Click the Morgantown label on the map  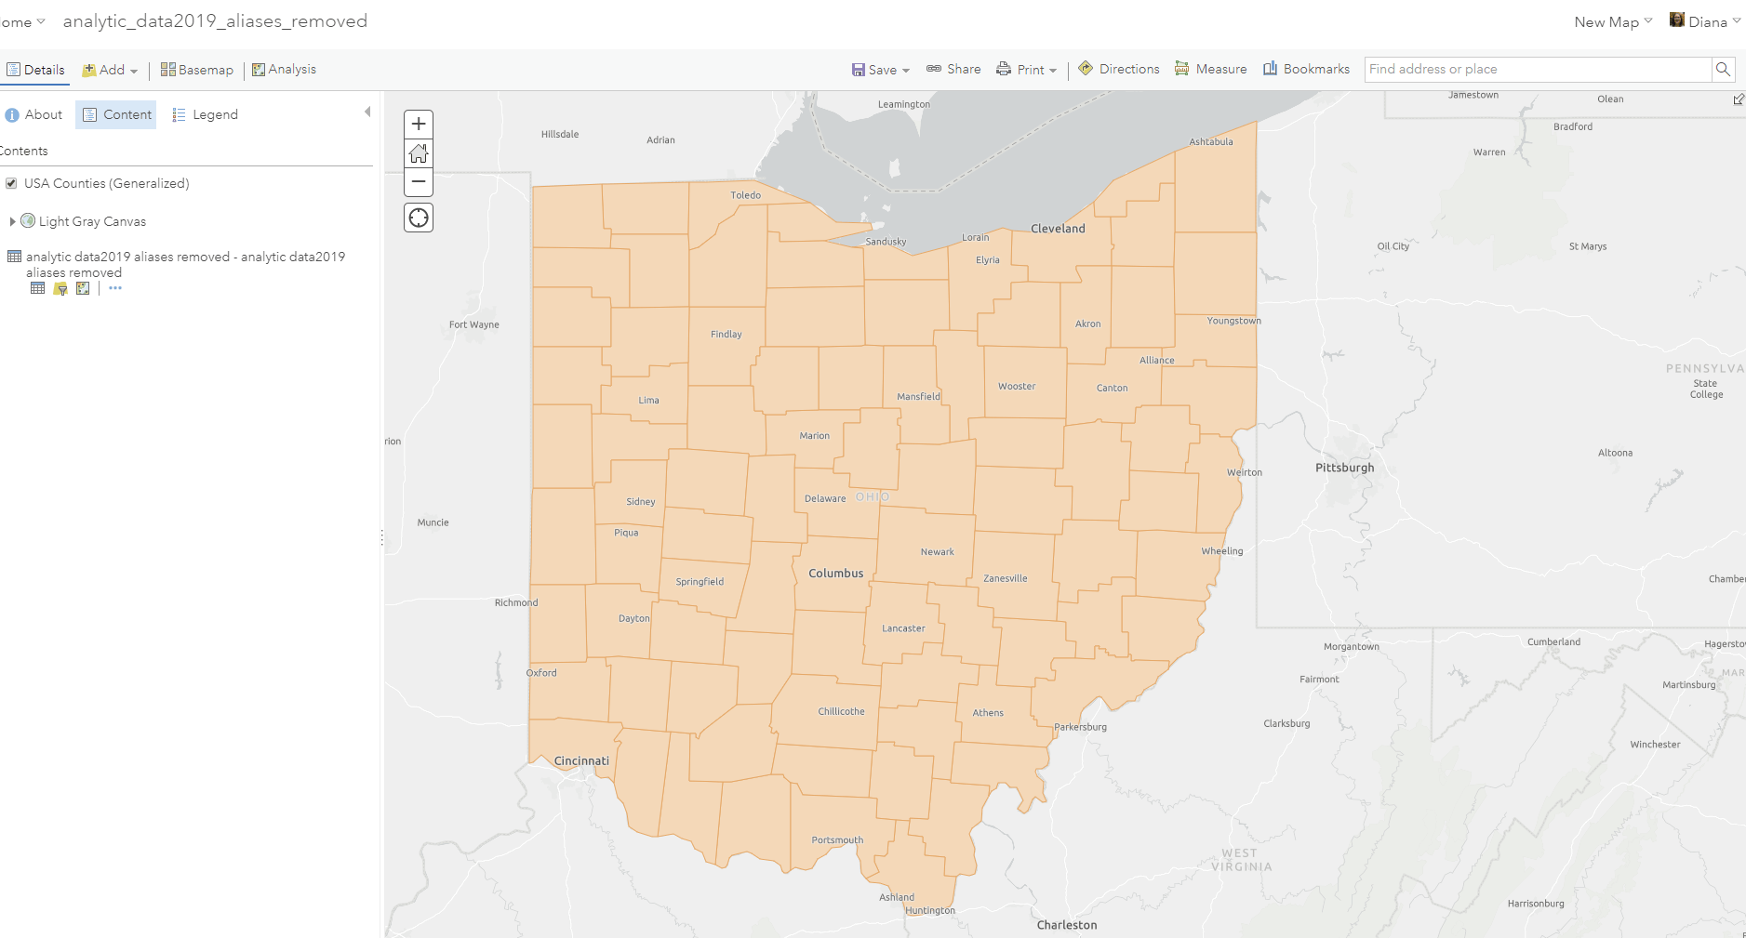click(1352, 646)
